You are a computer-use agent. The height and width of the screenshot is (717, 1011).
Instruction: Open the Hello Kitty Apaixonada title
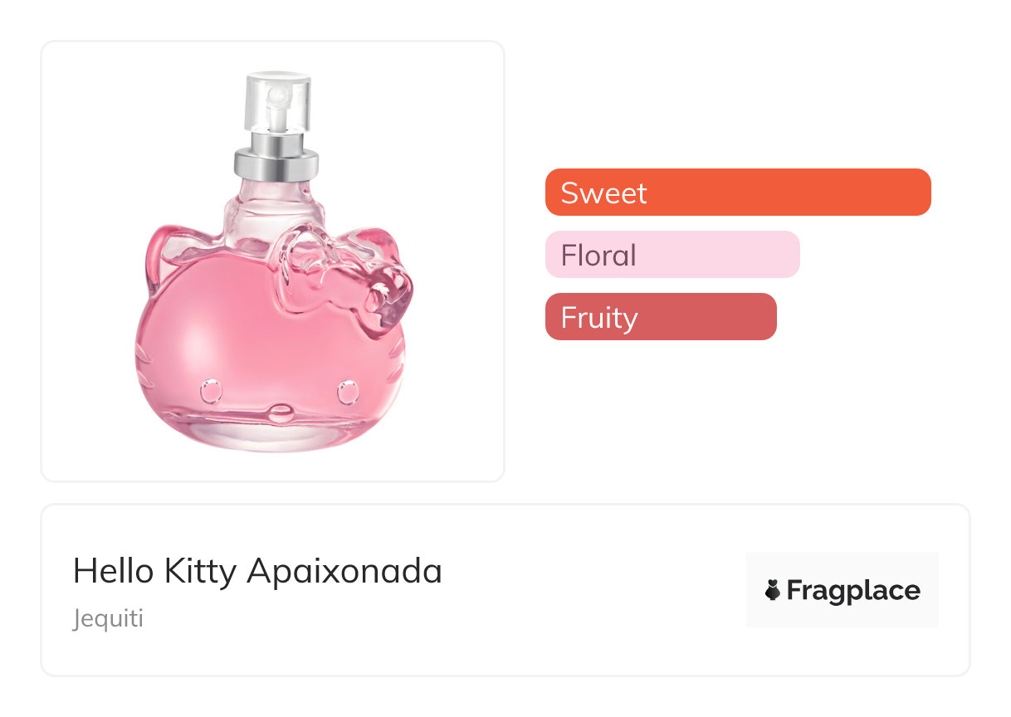(257, 571)
